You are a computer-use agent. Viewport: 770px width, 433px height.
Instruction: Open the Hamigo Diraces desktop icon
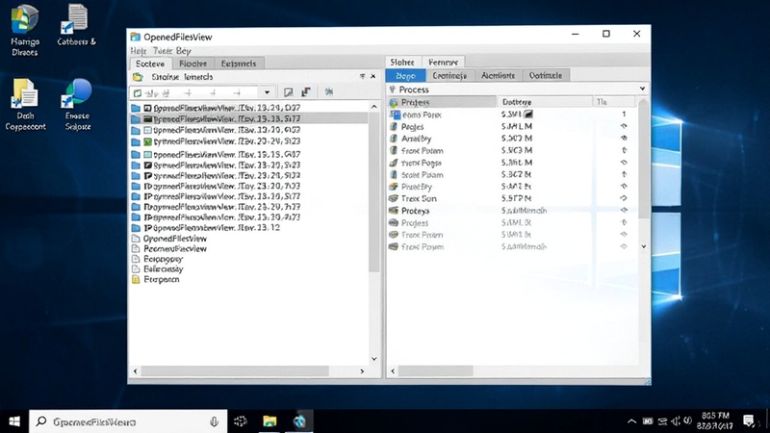point(24,30)
